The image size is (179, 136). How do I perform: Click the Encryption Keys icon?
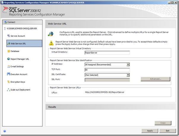[x=8, y=82]
